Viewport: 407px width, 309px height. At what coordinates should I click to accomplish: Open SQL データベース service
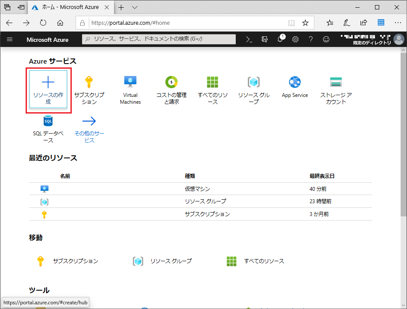pos(48,129)
